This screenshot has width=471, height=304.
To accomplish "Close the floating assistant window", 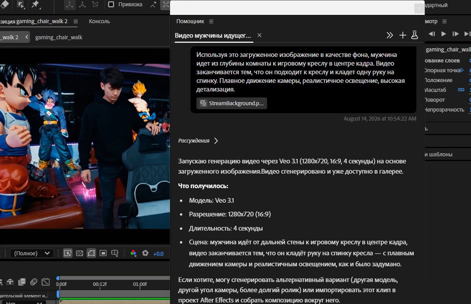I will click(x=419, y=8).
